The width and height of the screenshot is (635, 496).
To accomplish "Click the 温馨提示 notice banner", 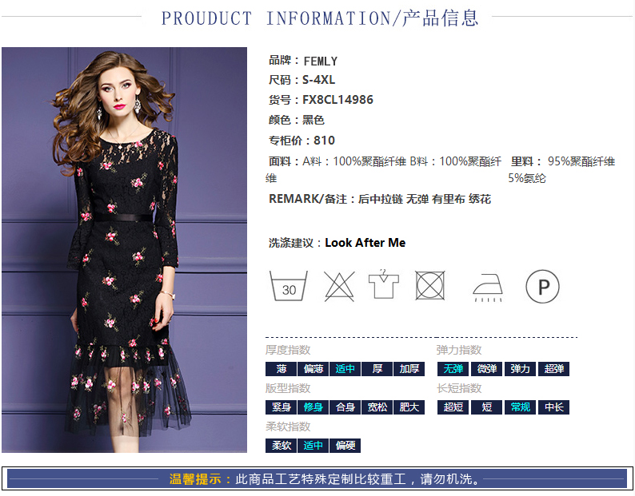I will pos(317,479).
